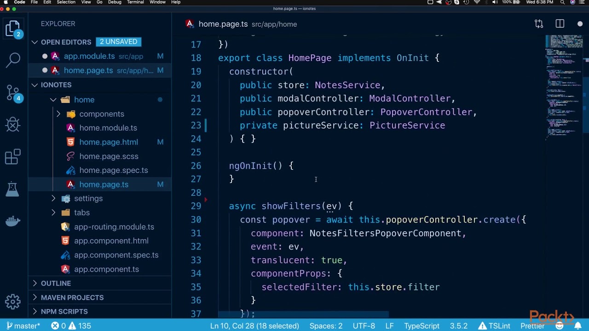Click 'ngOnInit' in the code
The width and height of the screenshot is (589, 331).
click(x=251, y=165)
